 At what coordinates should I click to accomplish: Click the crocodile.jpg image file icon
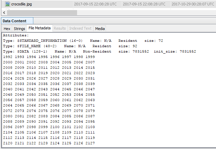pyautogui.click(x=7, y=4)
